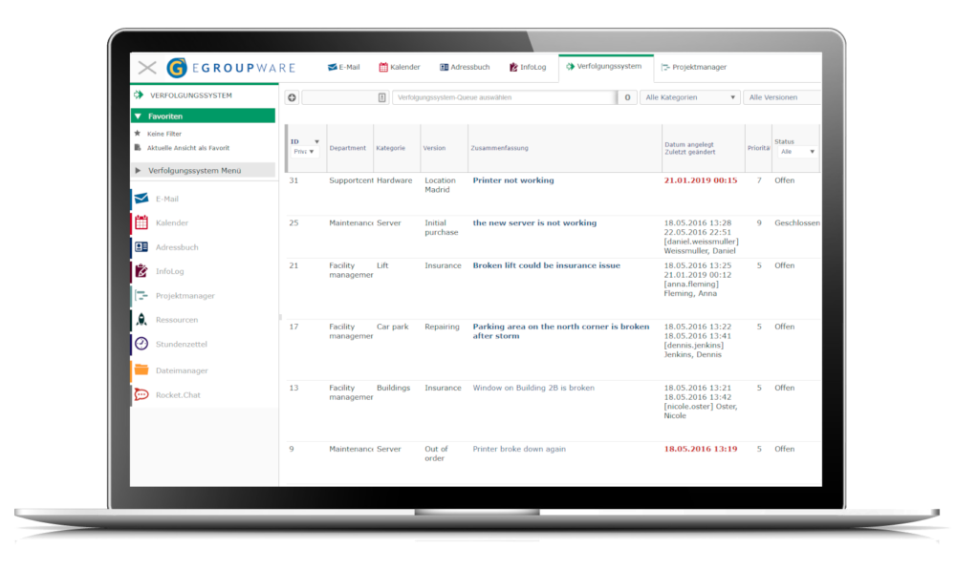Image resolution: width=956 pixels, height=570 pixels.
Task: Launch InfoLog from the sidebar
Action: (141, 271)
